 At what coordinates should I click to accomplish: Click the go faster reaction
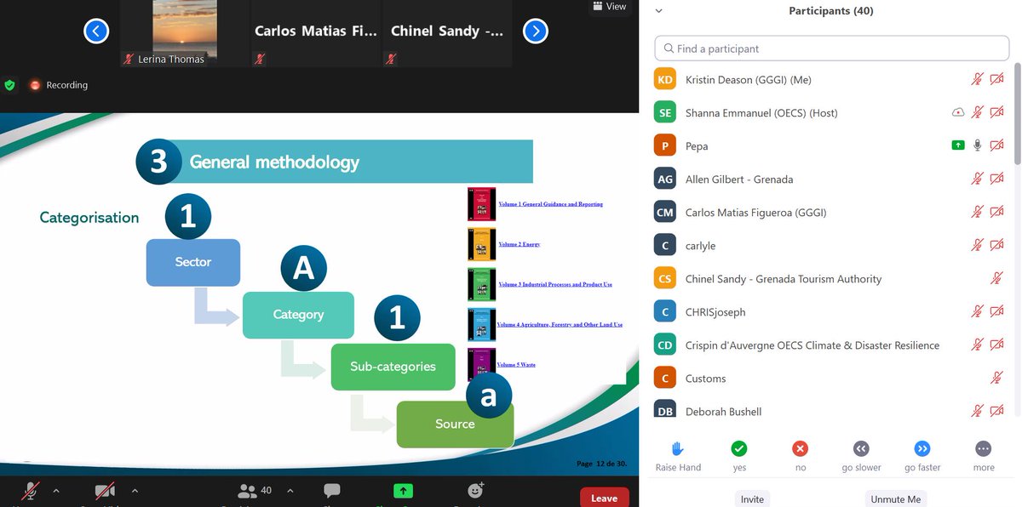pyautogui.click(x=922, y=448)
